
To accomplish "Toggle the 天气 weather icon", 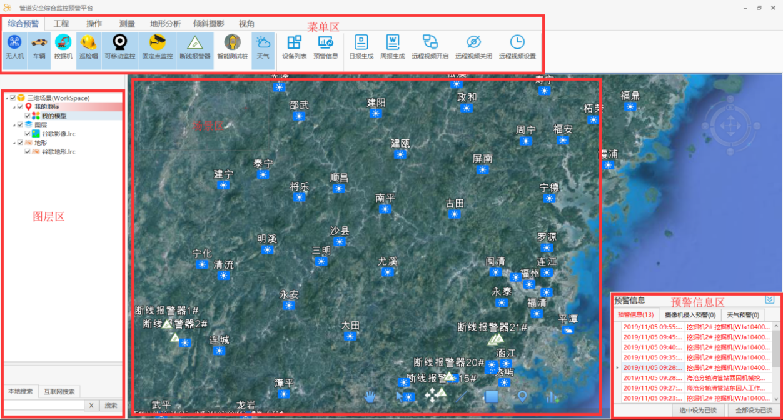I will 263,43.
